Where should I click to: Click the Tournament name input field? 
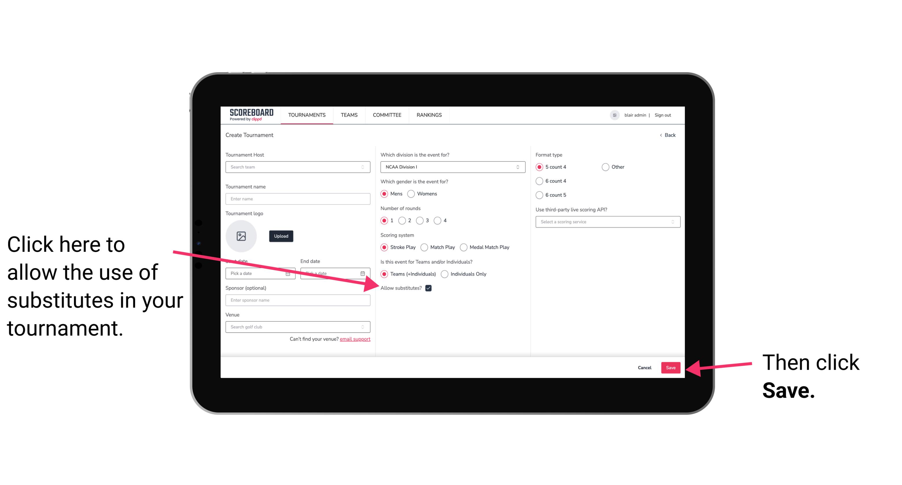[x=298, y=198]
